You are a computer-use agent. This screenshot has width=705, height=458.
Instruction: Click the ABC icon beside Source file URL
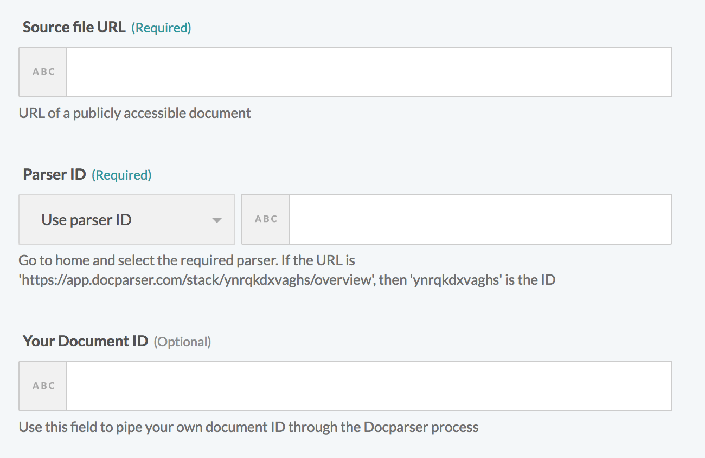(43, 72)
